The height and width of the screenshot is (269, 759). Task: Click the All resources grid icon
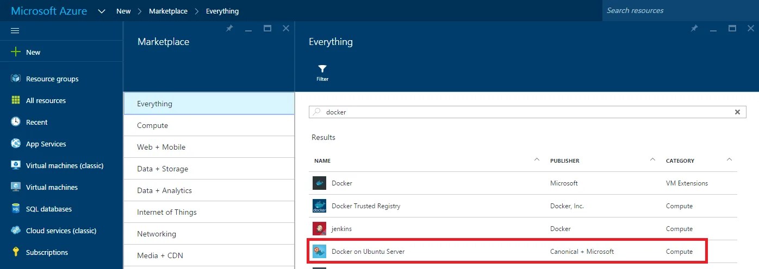point(16,100)
